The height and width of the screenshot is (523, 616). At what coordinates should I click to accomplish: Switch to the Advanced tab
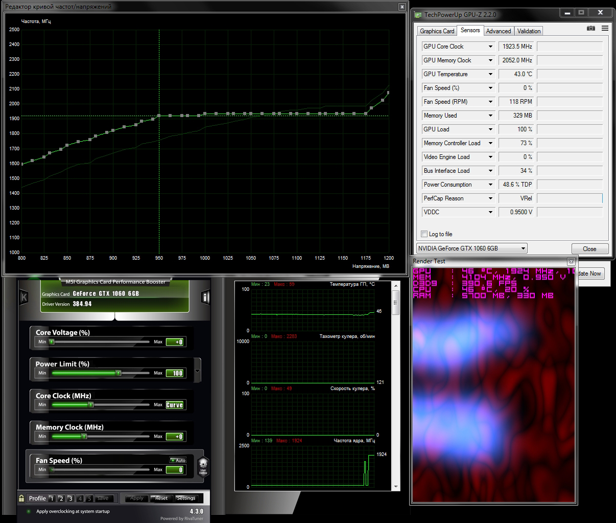point(499,31)
